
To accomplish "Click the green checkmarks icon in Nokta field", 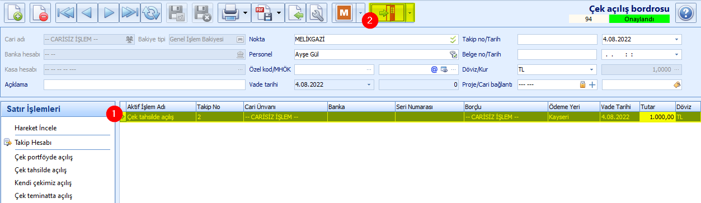I will 453,39.
